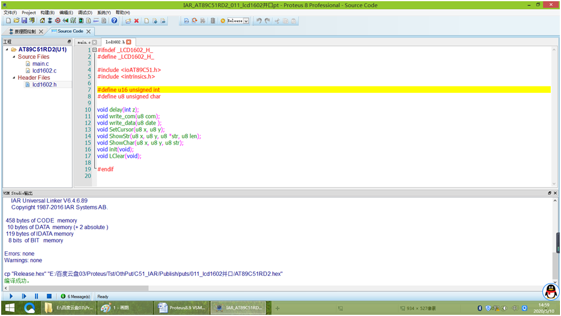Click the 'void LClear(void);' code line
Viewport: 561px width, 316px height.
[x=119, y=156]
